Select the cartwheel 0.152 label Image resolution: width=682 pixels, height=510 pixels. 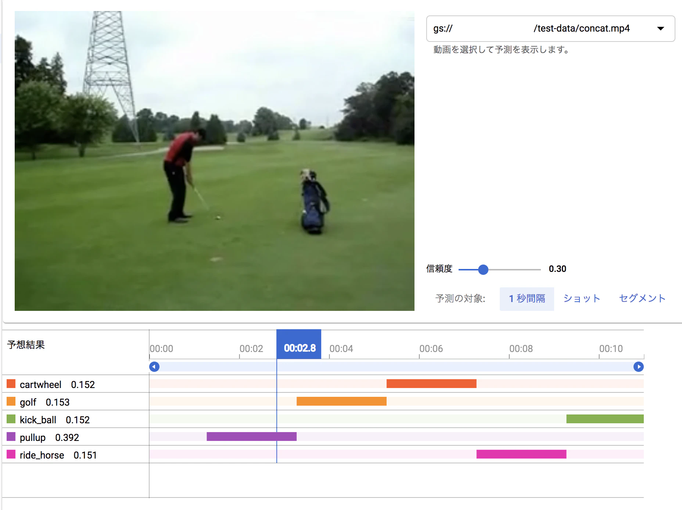[57, 385]
